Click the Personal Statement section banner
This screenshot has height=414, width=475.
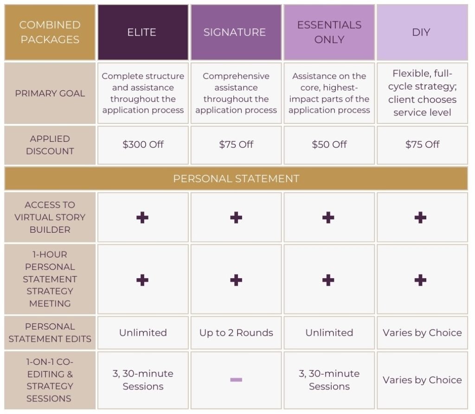pyautogui.click(x=236, y=178)
